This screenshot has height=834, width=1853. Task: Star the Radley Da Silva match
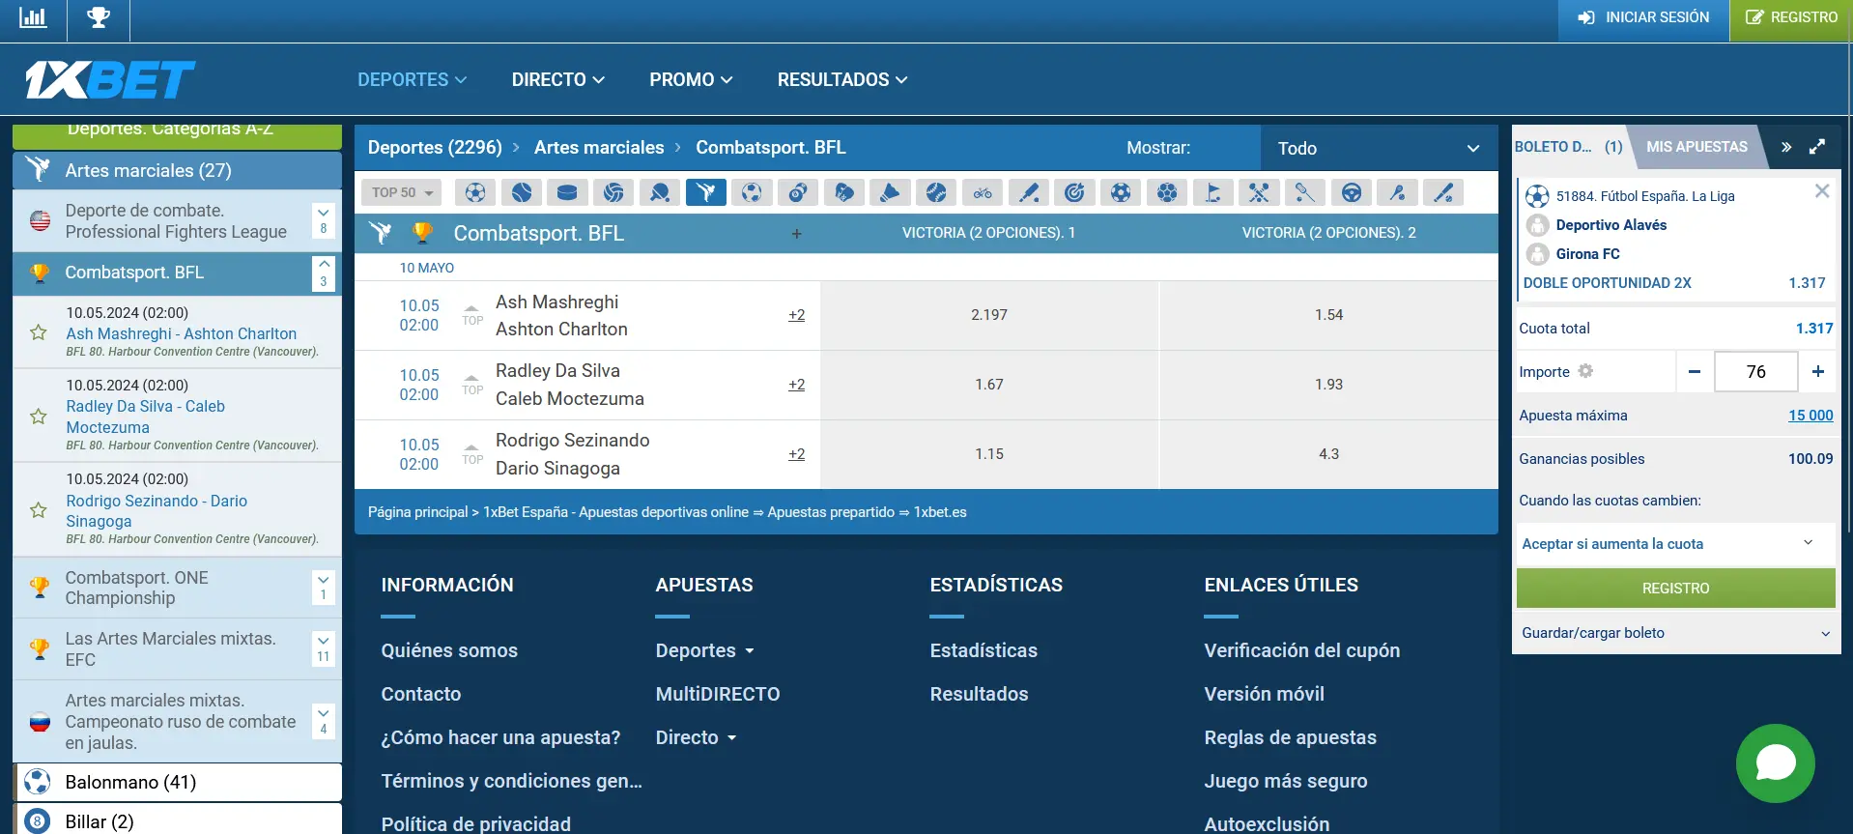(x=39, y=417)
